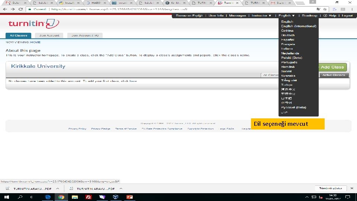357x201 pixels.
Task: Reload the page with the refresh icon
Action: point(20,9)
